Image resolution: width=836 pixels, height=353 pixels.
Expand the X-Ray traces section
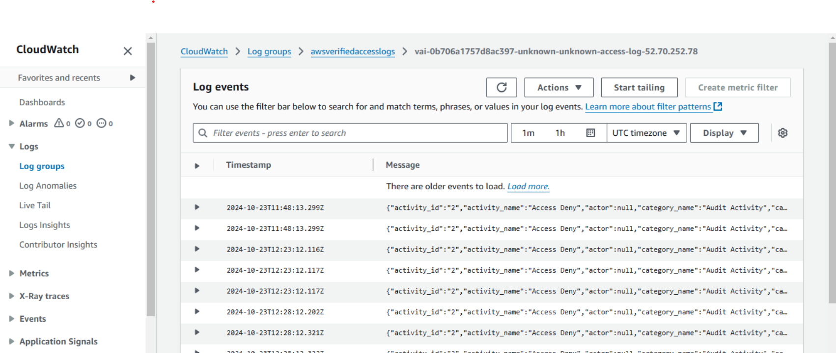click(x=12, y=296)
